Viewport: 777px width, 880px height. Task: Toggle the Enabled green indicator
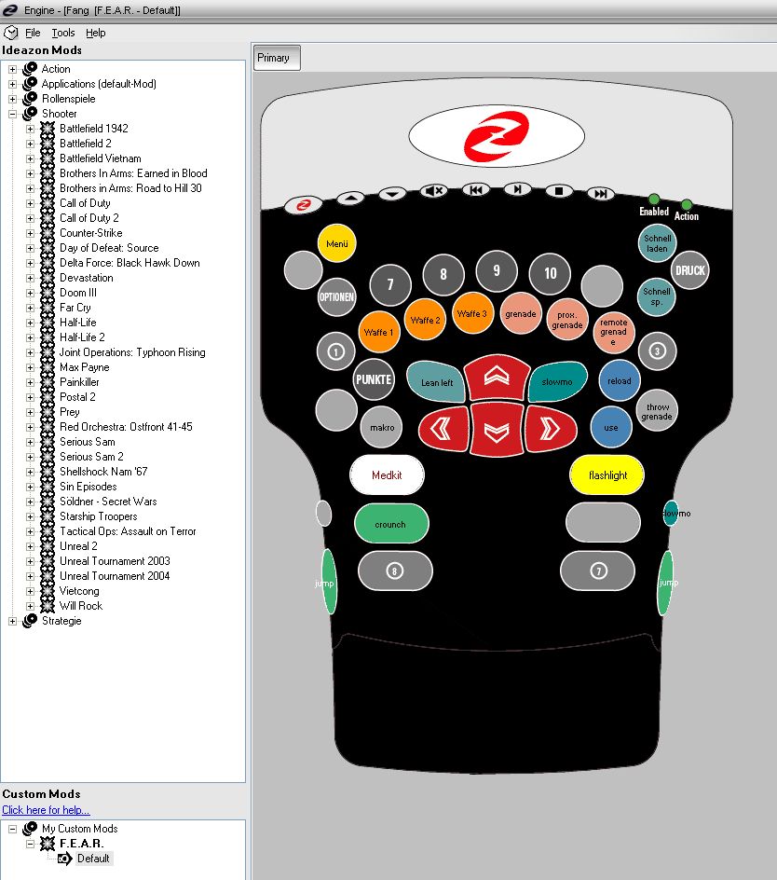[x=654, y=199]
